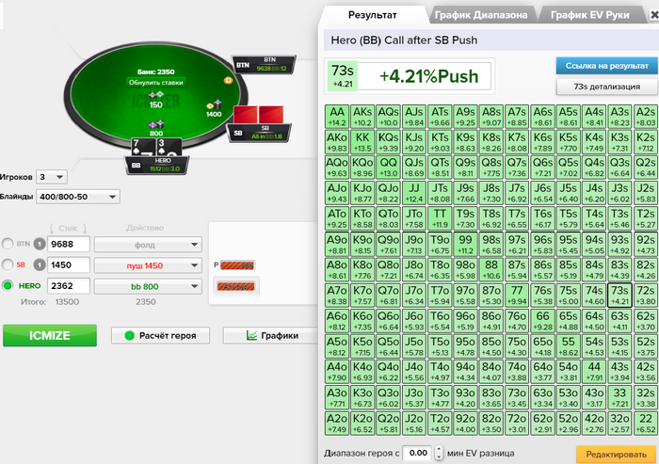Screen dimensions: 659x464
Task: Click the HERO stack field 2362
Action: coord(69,286)
